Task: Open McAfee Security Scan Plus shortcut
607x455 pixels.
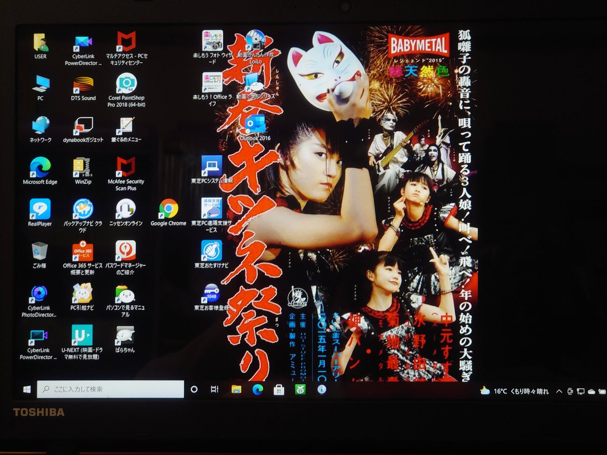Action: 126,174
